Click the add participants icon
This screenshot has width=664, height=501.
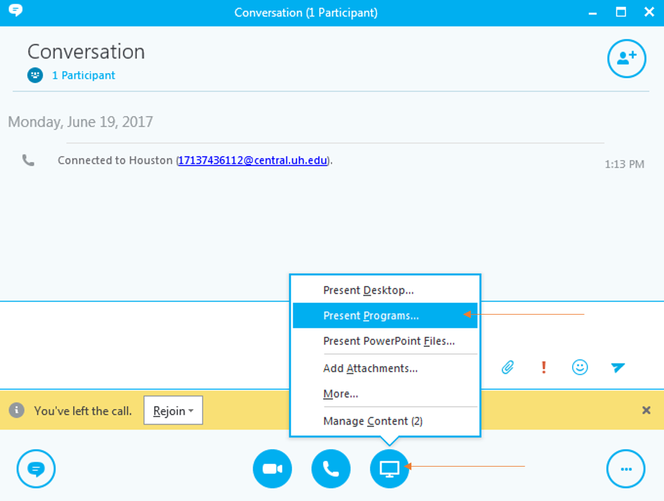626,59
